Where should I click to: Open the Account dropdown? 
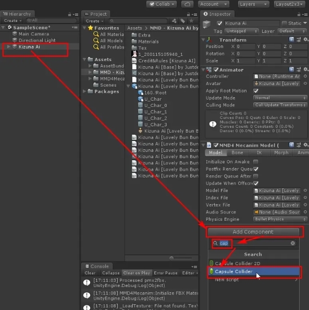coord(214,4)
